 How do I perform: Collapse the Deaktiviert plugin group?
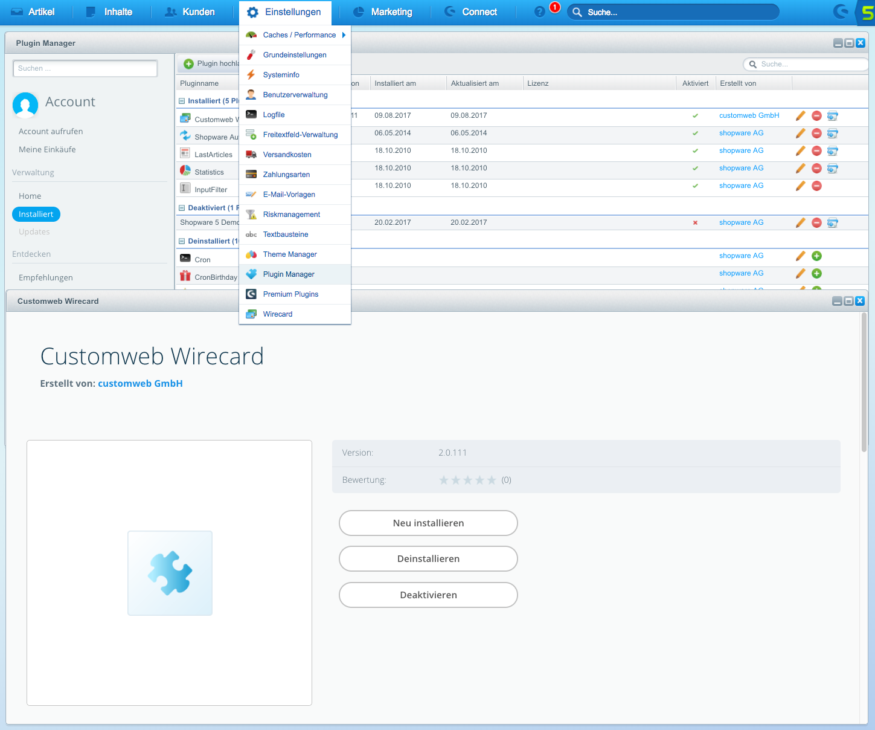182,208
